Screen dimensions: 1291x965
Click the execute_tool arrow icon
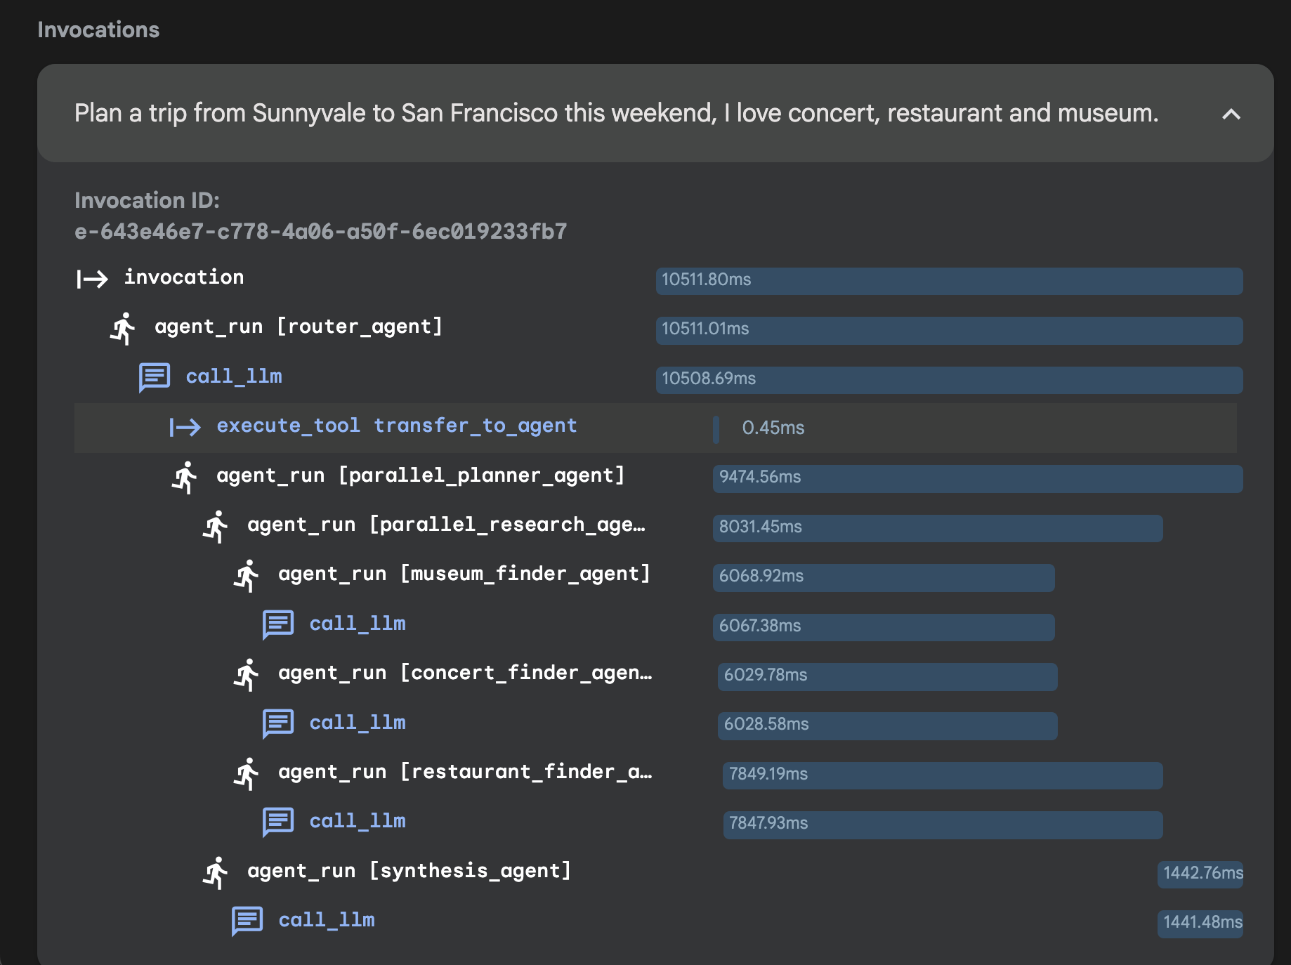tap(184, 427)
